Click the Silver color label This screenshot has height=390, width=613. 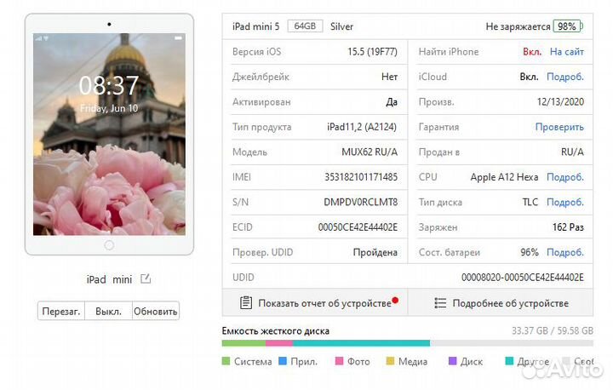coord(341,26)
